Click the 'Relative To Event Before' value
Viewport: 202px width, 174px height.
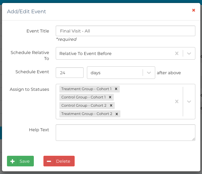(86, 53)
